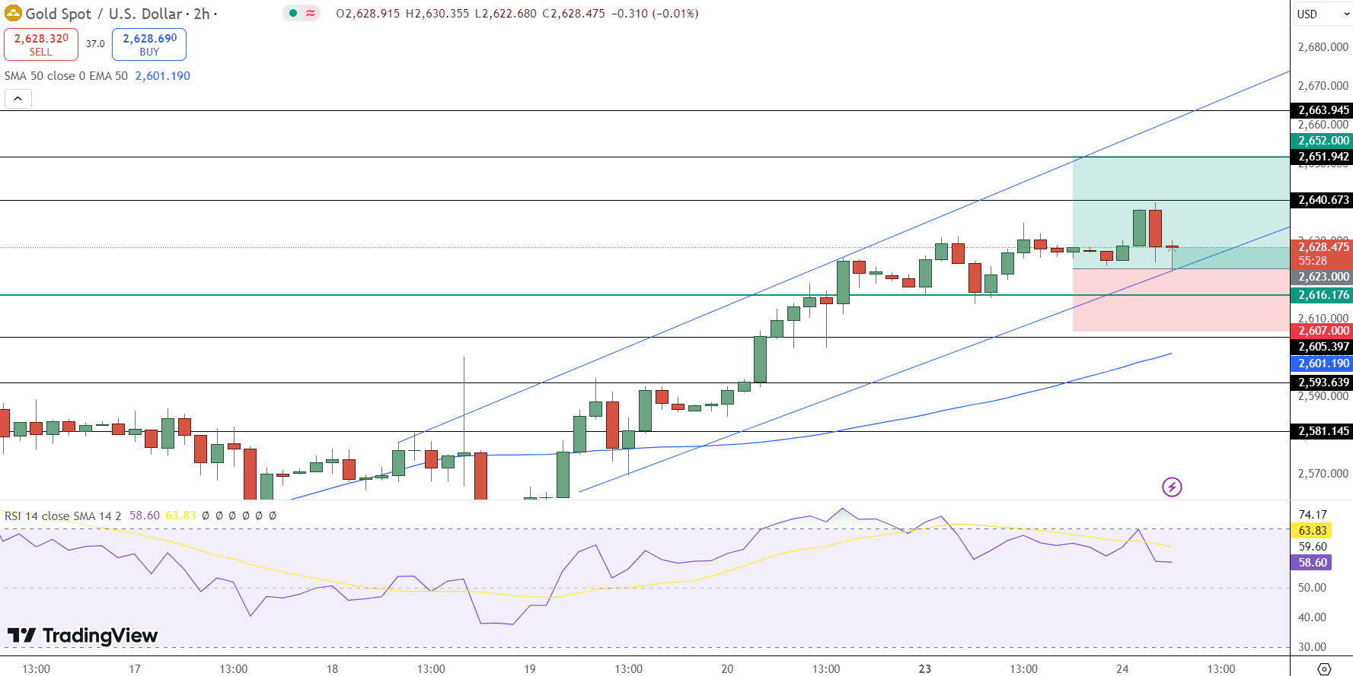1353x676 pixels.
Task: Select the pink stop-loss zone of the long position
Action: [1181, 300]
